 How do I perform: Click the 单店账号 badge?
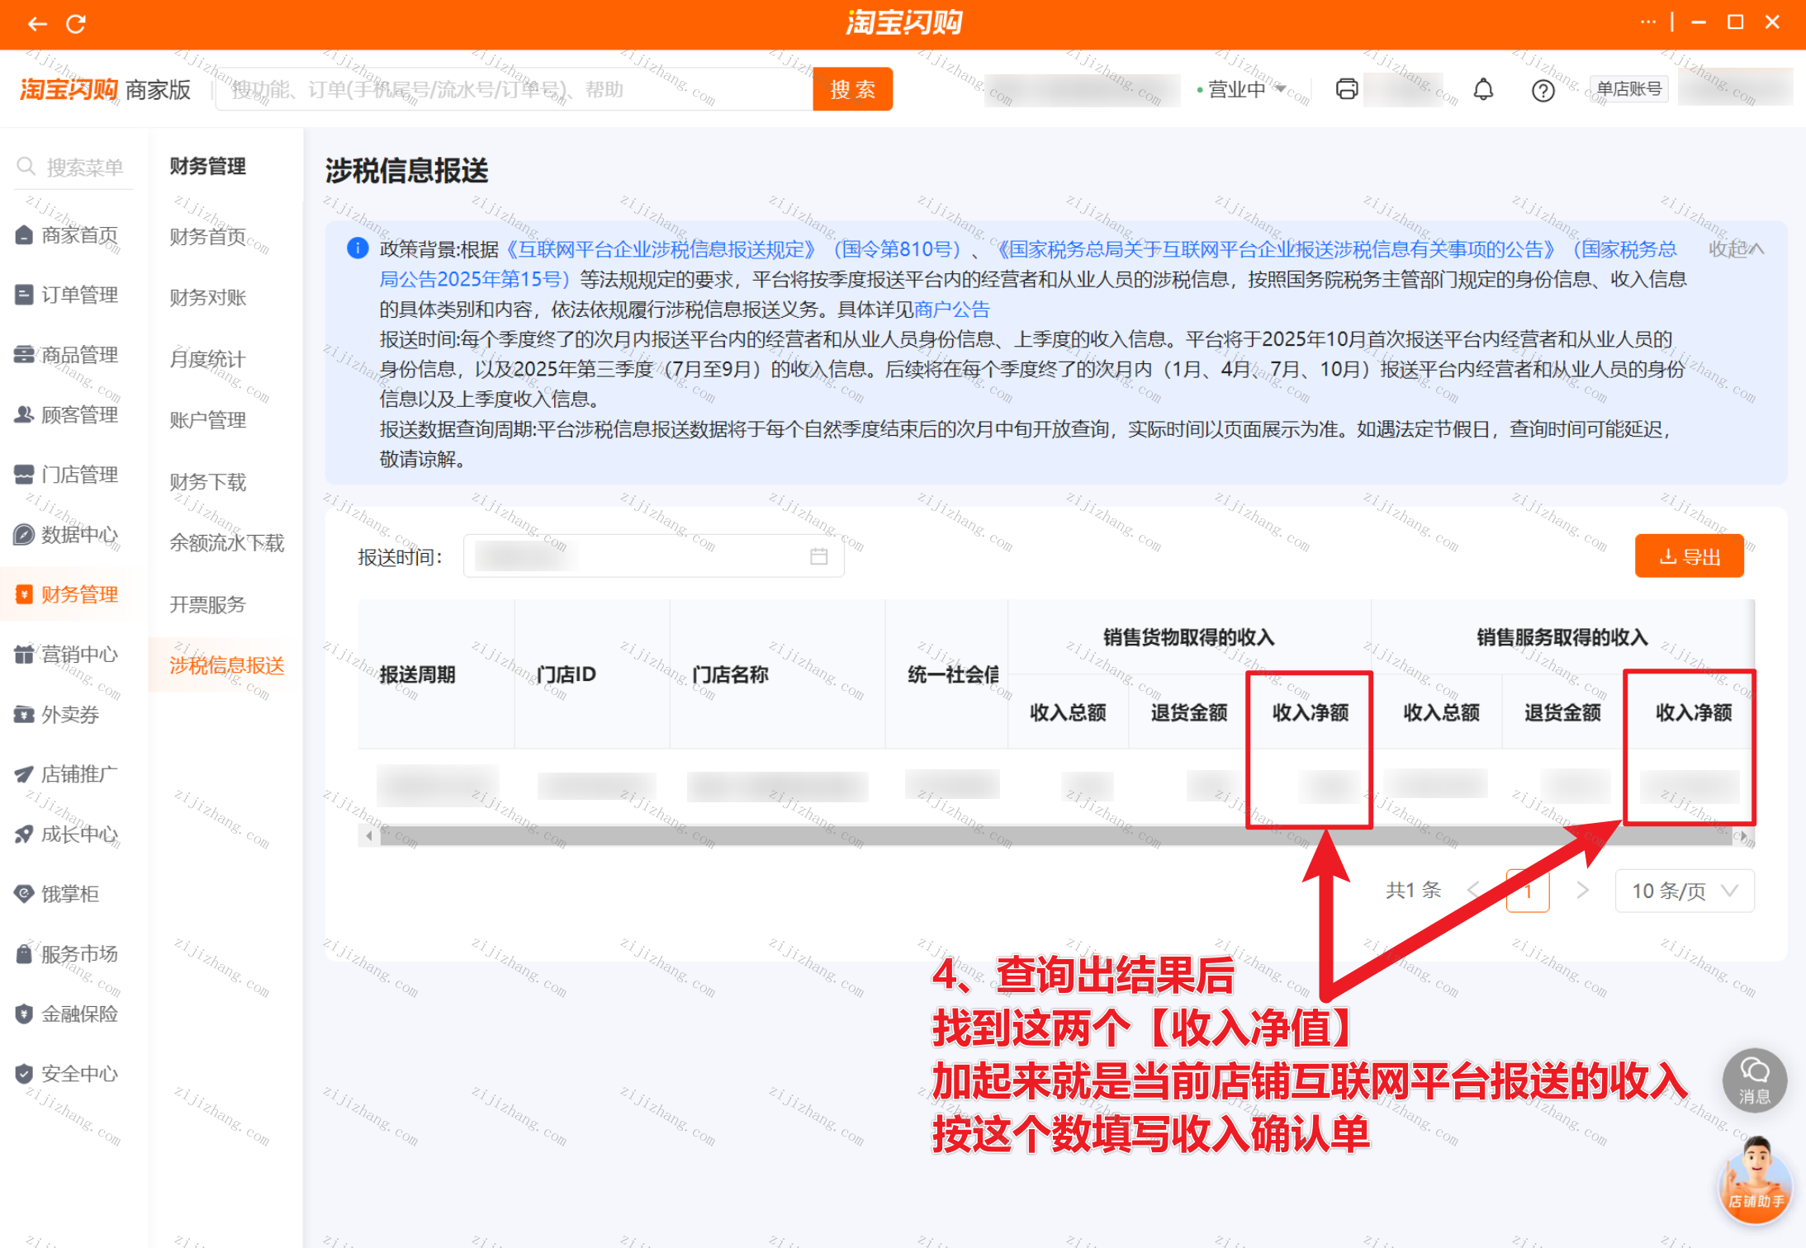point(1628,88)
